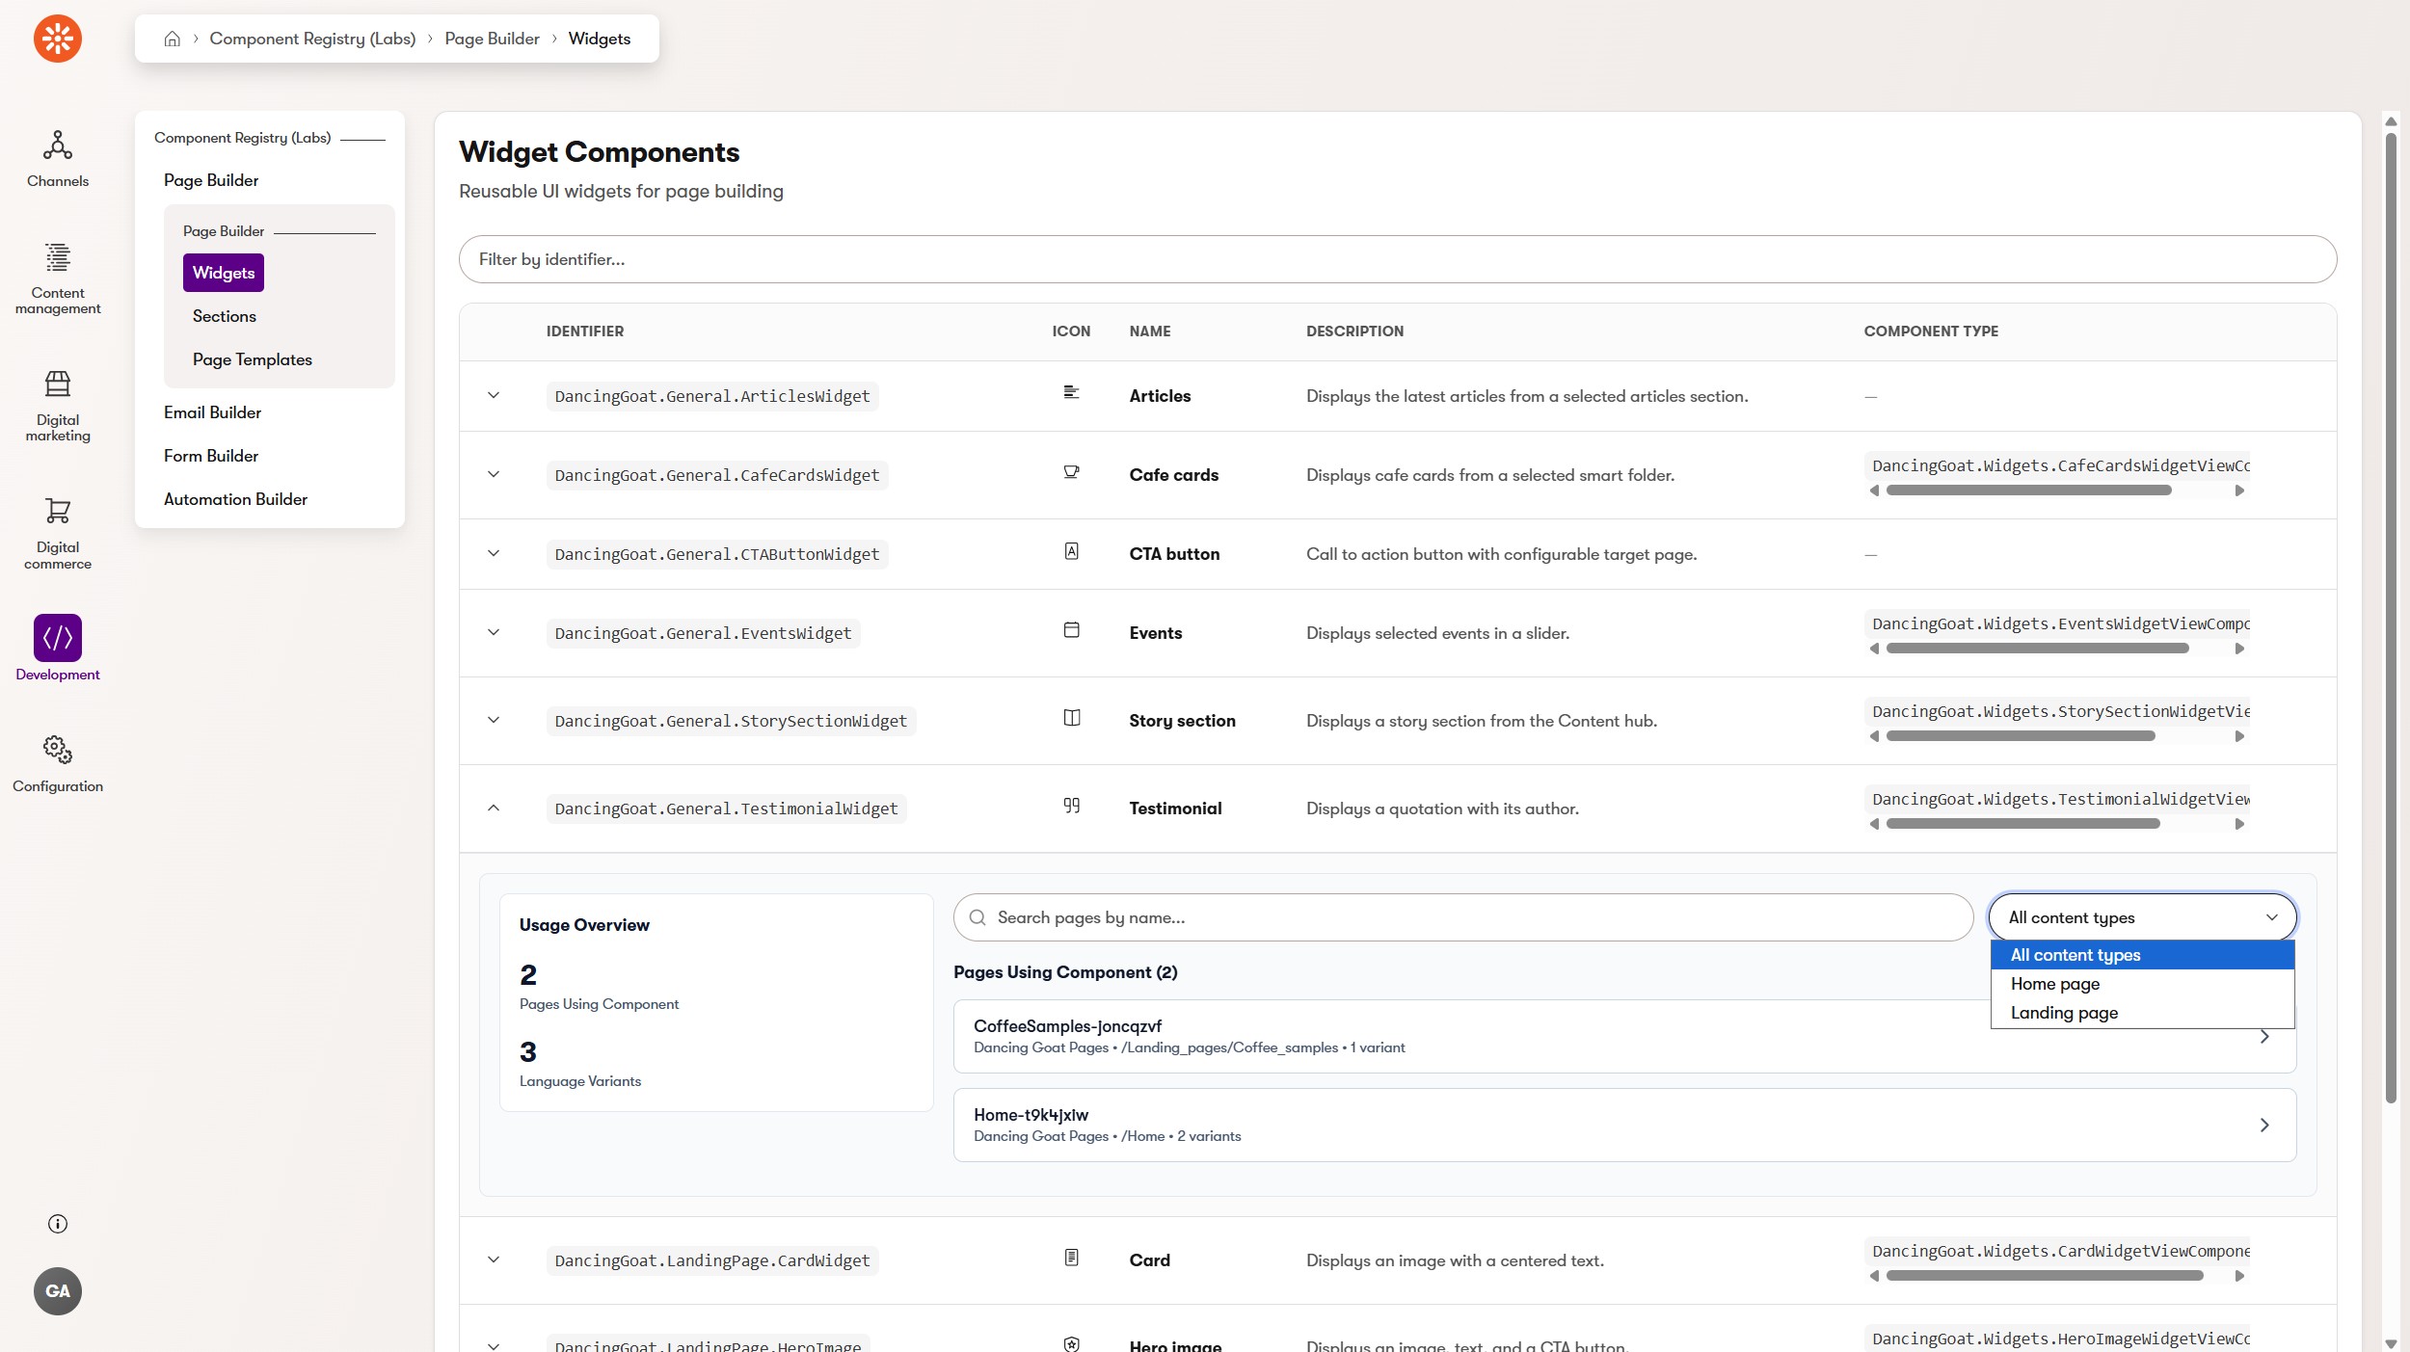Click the Filter by identifier field
The height and width of the screenshot is (1352, 2410).
[x=1398, y=259]
